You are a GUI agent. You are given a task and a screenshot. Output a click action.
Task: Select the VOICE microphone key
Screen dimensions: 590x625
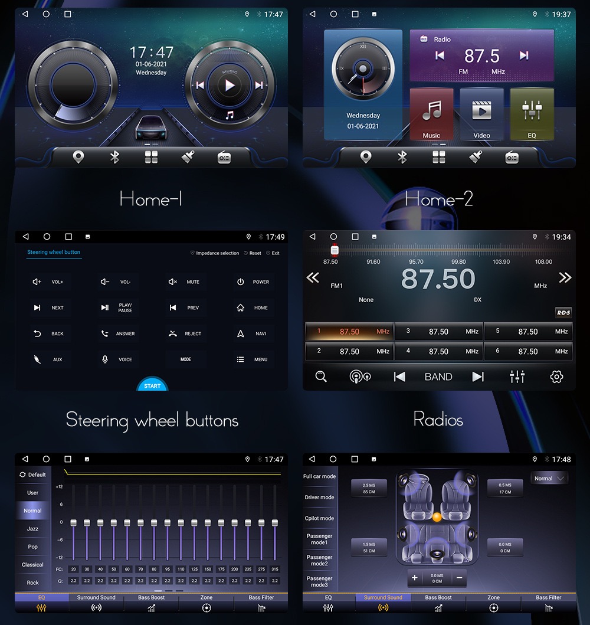pyautogui.click(x=105, y=359)
